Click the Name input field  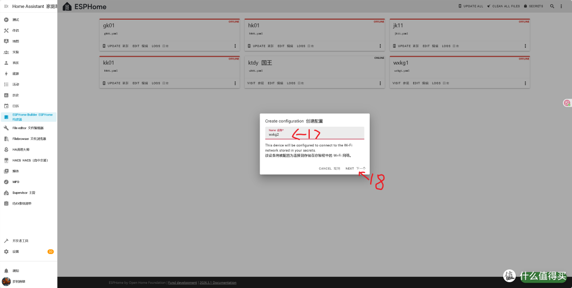pyautogui.click(x=315, y=133)
